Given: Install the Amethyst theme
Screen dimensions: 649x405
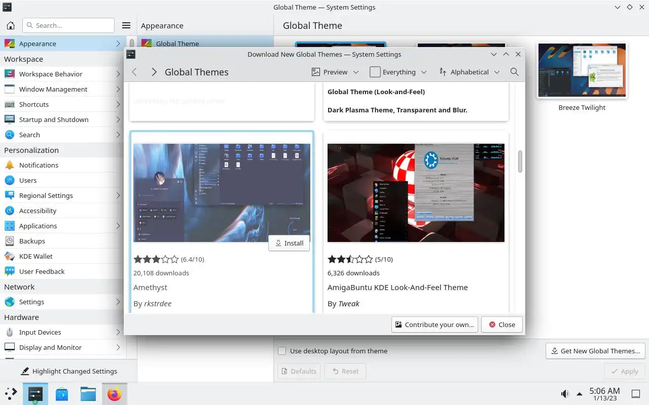Looking at the screenshot, I should point(289,243).
